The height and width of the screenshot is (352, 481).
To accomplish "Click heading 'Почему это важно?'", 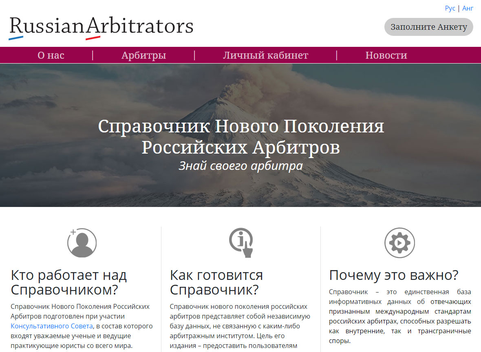I will (x=394, y=275).
